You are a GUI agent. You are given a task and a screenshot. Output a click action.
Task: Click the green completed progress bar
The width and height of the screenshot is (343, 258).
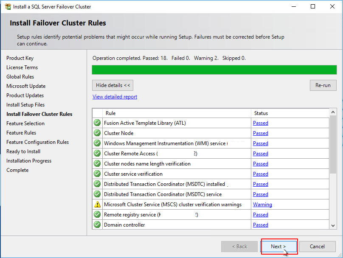pos(214,70)
